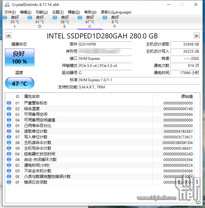Switch to disk tab E: 38 °C
This screenshot has height=208, width=205.
65,22
